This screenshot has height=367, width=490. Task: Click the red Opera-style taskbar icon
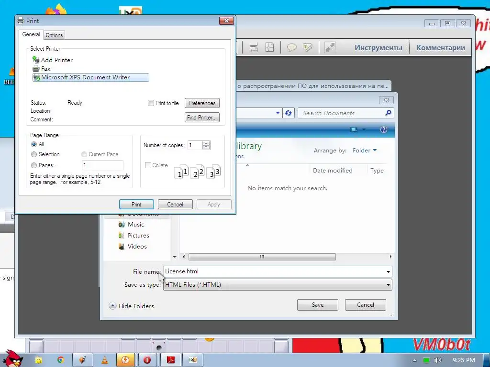[x=147, y=360]
